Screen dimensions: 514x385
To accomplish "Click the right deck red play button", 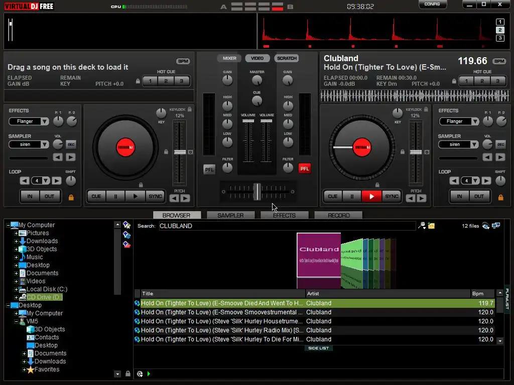I will [371, 197].
